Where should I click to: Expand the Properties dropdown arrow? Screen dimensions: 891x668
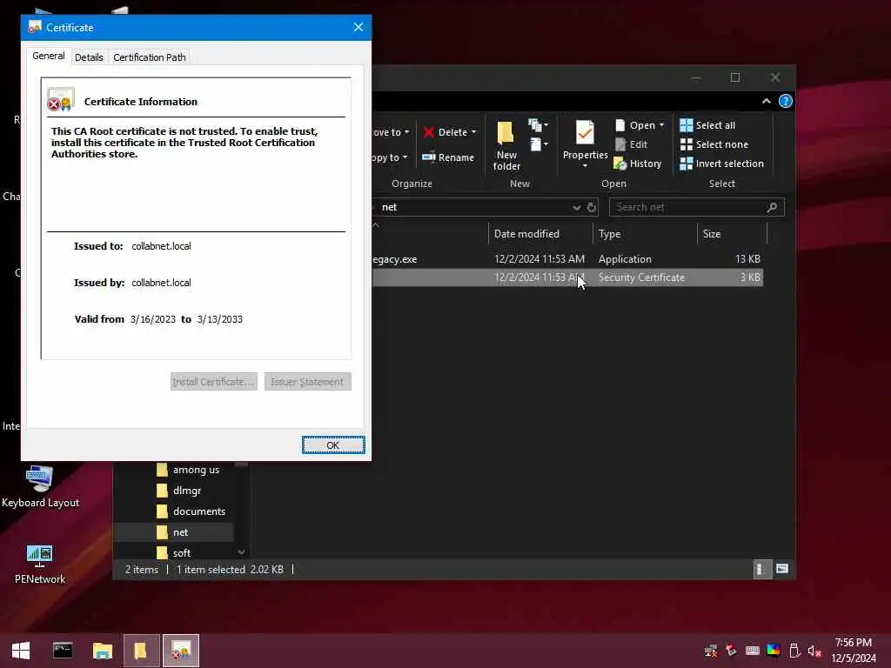pos(585,166)
